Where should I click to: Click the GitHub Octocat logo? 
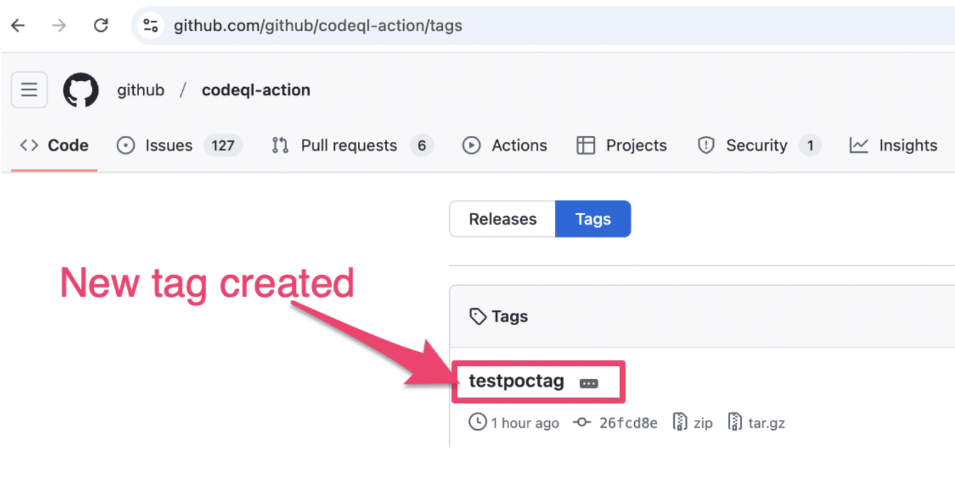click(81, 90)
